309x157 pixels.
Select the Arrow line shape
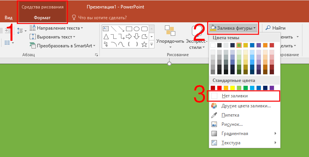(x=121, y=29)
